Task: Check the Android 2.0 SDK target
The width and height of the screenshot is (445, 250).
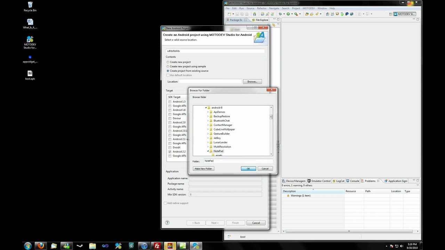Action: [x=170, y=123]
